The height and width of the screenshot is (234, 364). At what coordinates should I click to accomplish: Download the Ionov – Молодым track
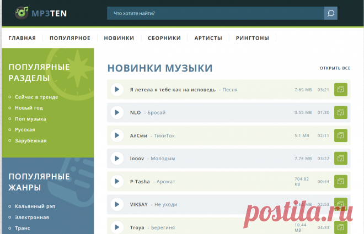point(341,159)
